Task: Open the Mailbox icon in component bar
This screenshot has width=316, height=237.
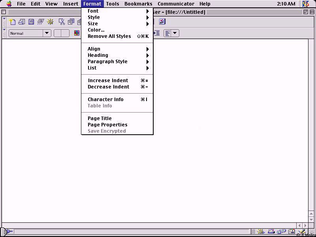Action: coord(271,232)
